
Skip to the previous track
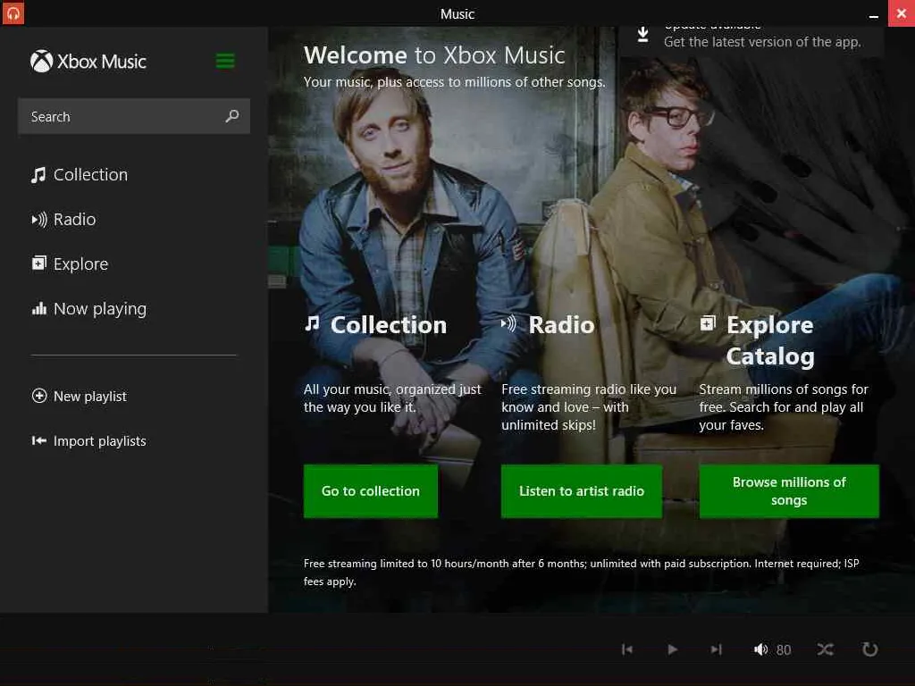click(627, 649)
